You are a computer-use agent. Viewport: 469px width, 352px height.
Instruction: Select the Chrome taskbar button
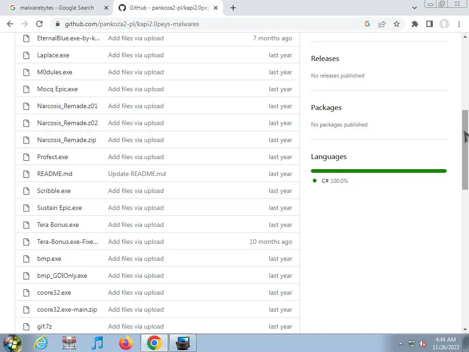[x=154, y=343]
